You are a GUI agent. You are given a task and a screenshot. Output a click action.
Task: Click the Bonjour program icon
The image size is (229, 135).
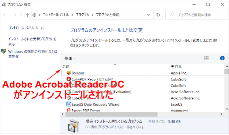69,73
